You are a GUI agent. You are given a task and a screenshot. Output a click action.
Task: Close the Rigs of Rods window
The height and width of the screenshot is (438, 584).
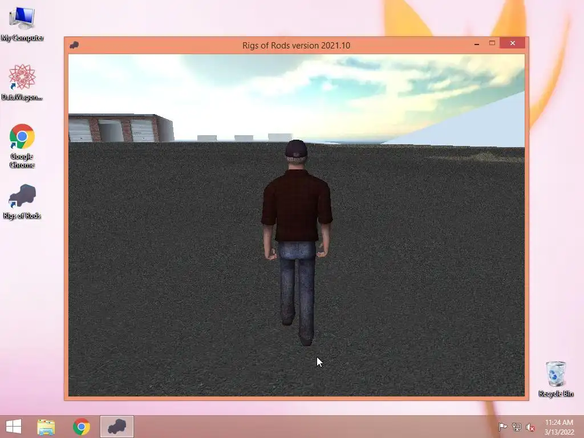tap(513, 43)
